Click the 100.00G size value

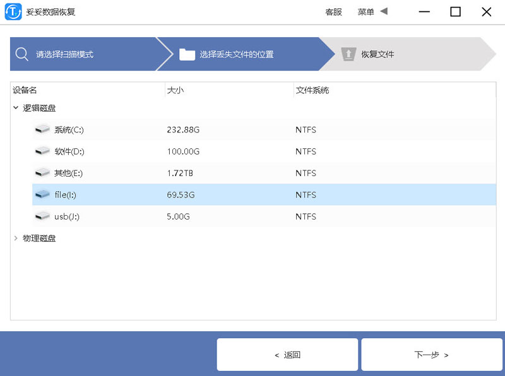tap(183, 151)
